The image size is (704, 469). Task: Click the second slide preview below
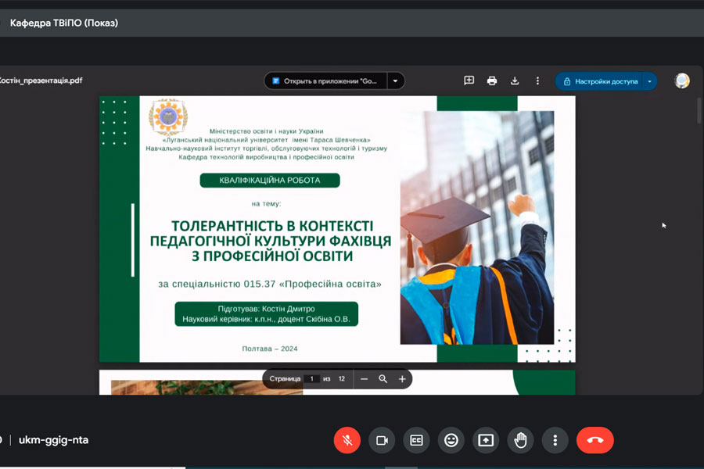pyautogui.click(x=337, y=382)
